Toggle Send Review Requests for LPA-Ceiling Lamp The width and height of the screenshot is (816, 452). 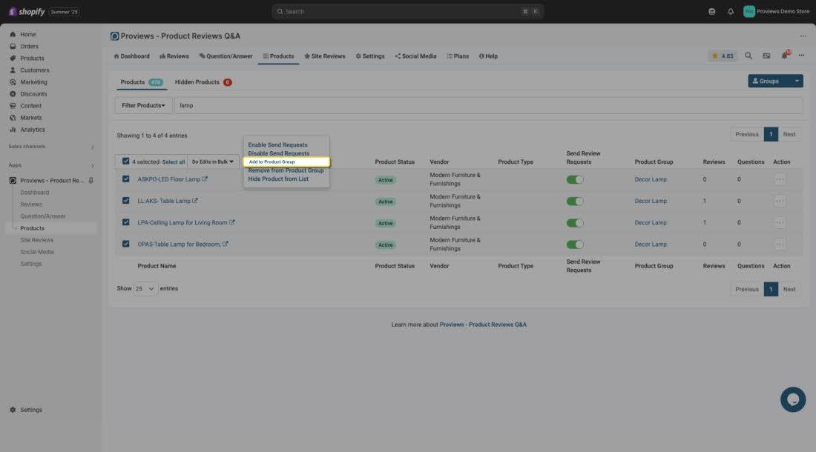[x=575, y=223]
